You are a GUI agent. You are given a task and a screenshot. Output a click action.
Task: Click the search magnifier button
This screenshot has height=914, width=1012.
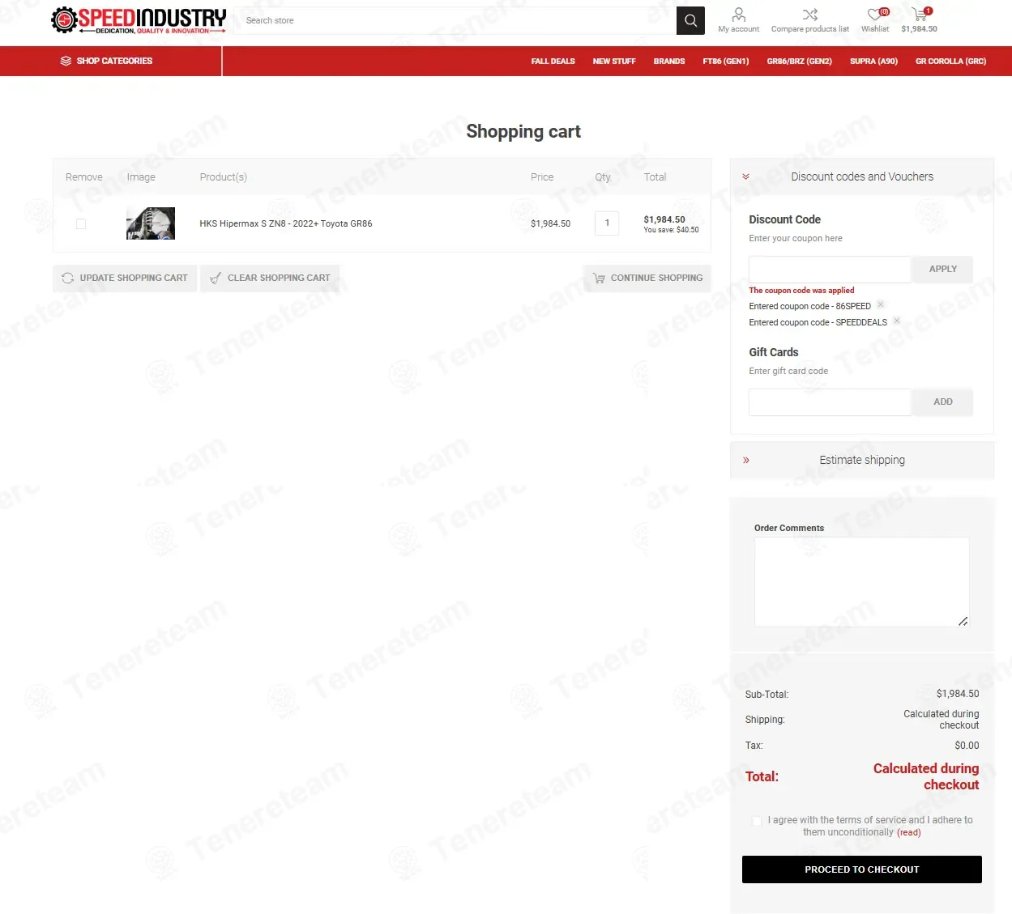(x=690, y=20)
